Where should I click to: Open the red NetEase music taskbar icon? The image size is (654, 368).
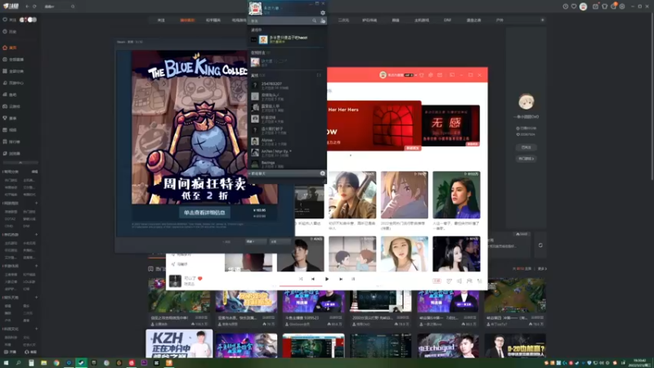[x=132, y=363]
